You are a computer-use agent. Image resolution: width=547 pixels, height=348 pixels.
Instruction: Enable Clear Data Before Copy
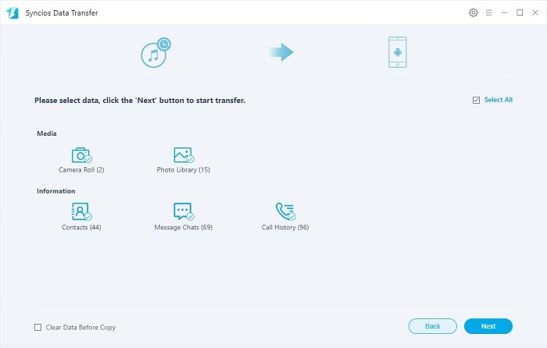tap(38, 327)
